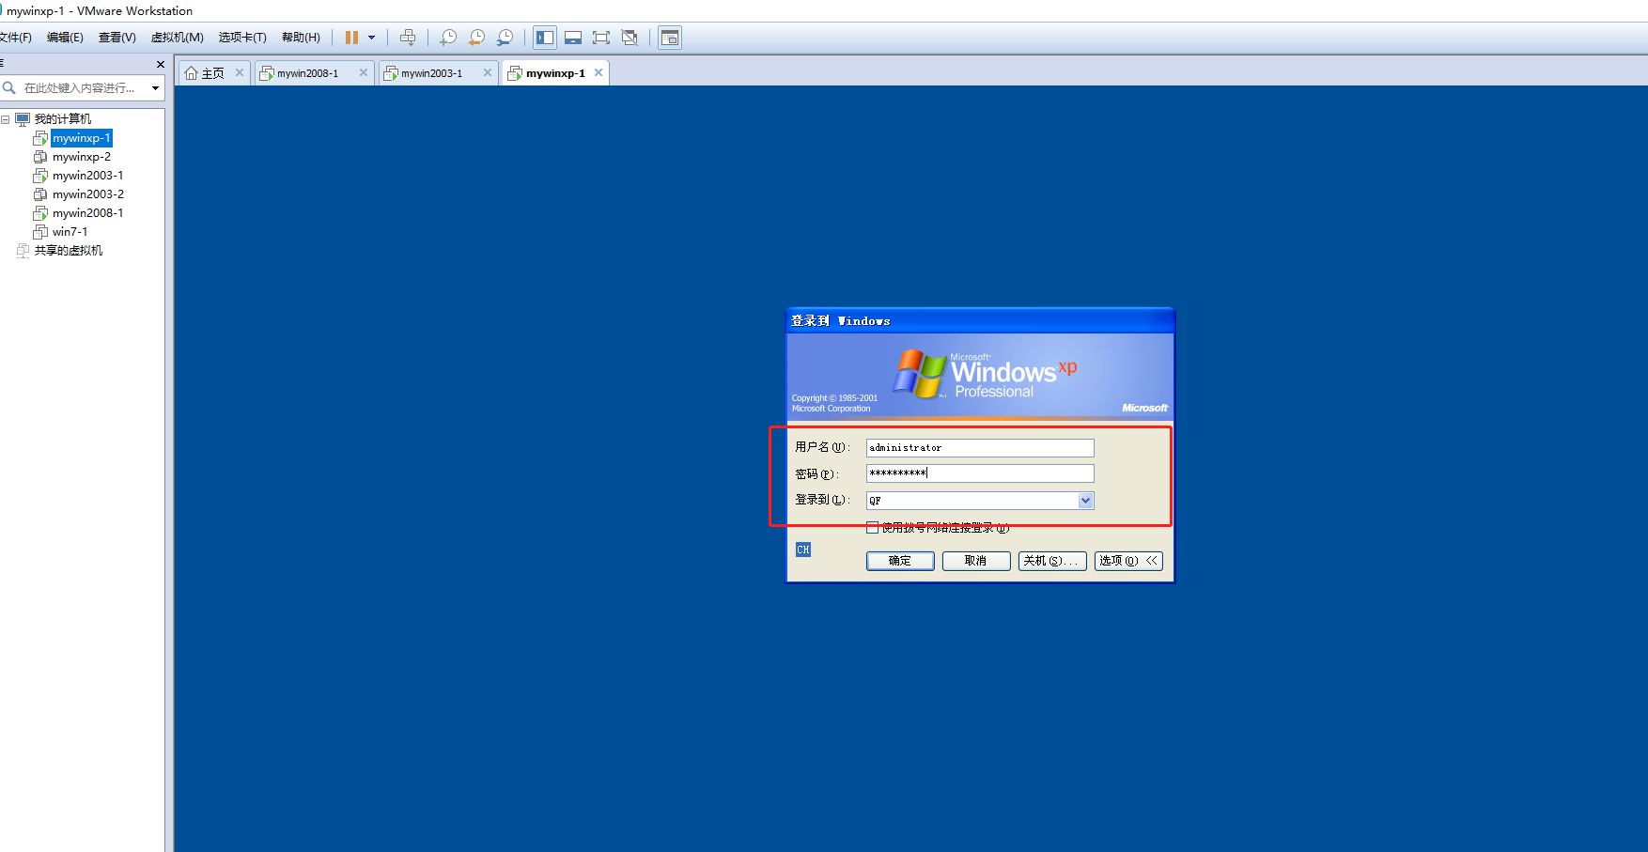Open the 登录到 domain dropdown
Viewport: 1648px width, 852px height.
[1085, 501]
